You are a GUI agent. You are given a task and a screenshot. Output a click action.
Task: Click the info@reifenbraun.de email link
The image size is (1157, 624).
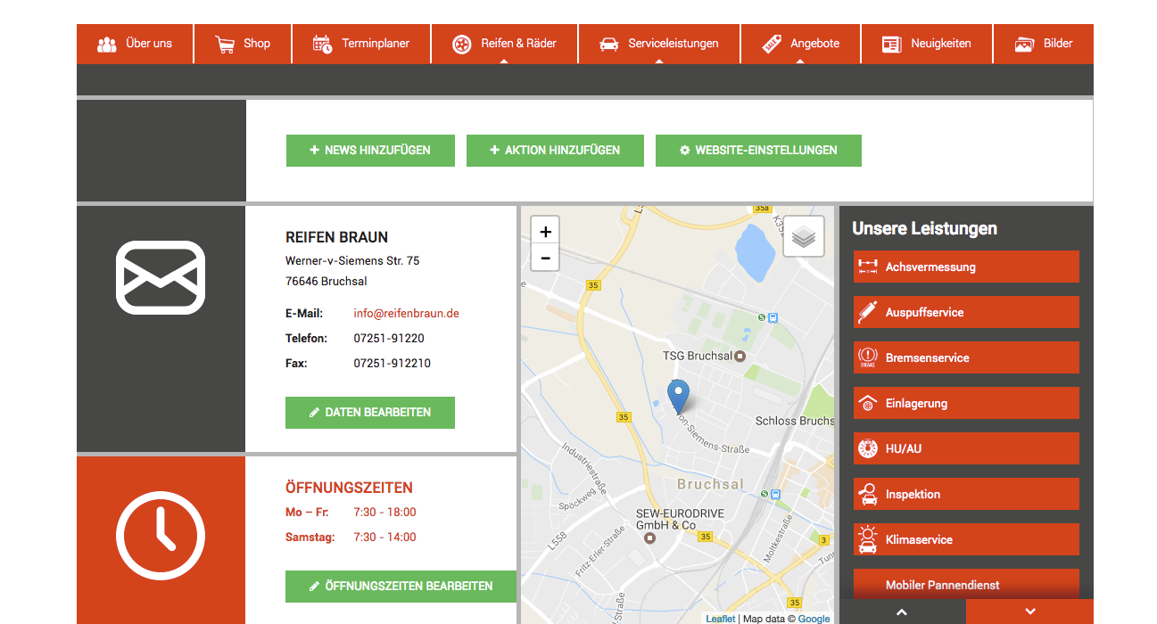coord(406,314)
